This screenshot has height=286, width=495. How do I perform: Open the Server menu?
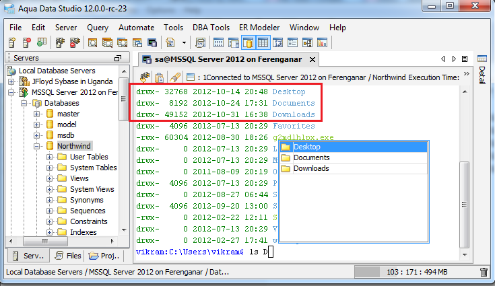coord(66,28)
